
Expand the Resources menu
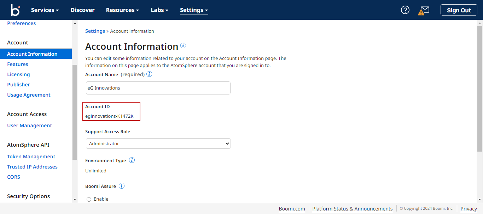122,10
